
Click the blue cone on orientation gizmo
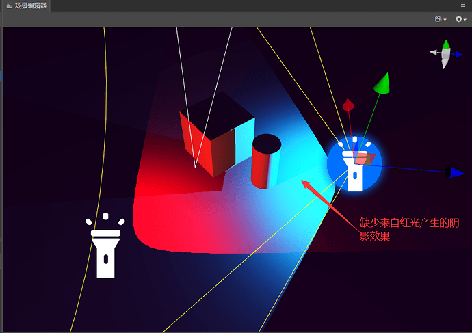click(460, 55)
